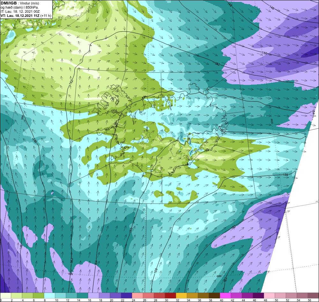Pick the light green 2–4 m/s legend swatch
Viewport: 319px width, 302px height.
[x=17, y=296]
